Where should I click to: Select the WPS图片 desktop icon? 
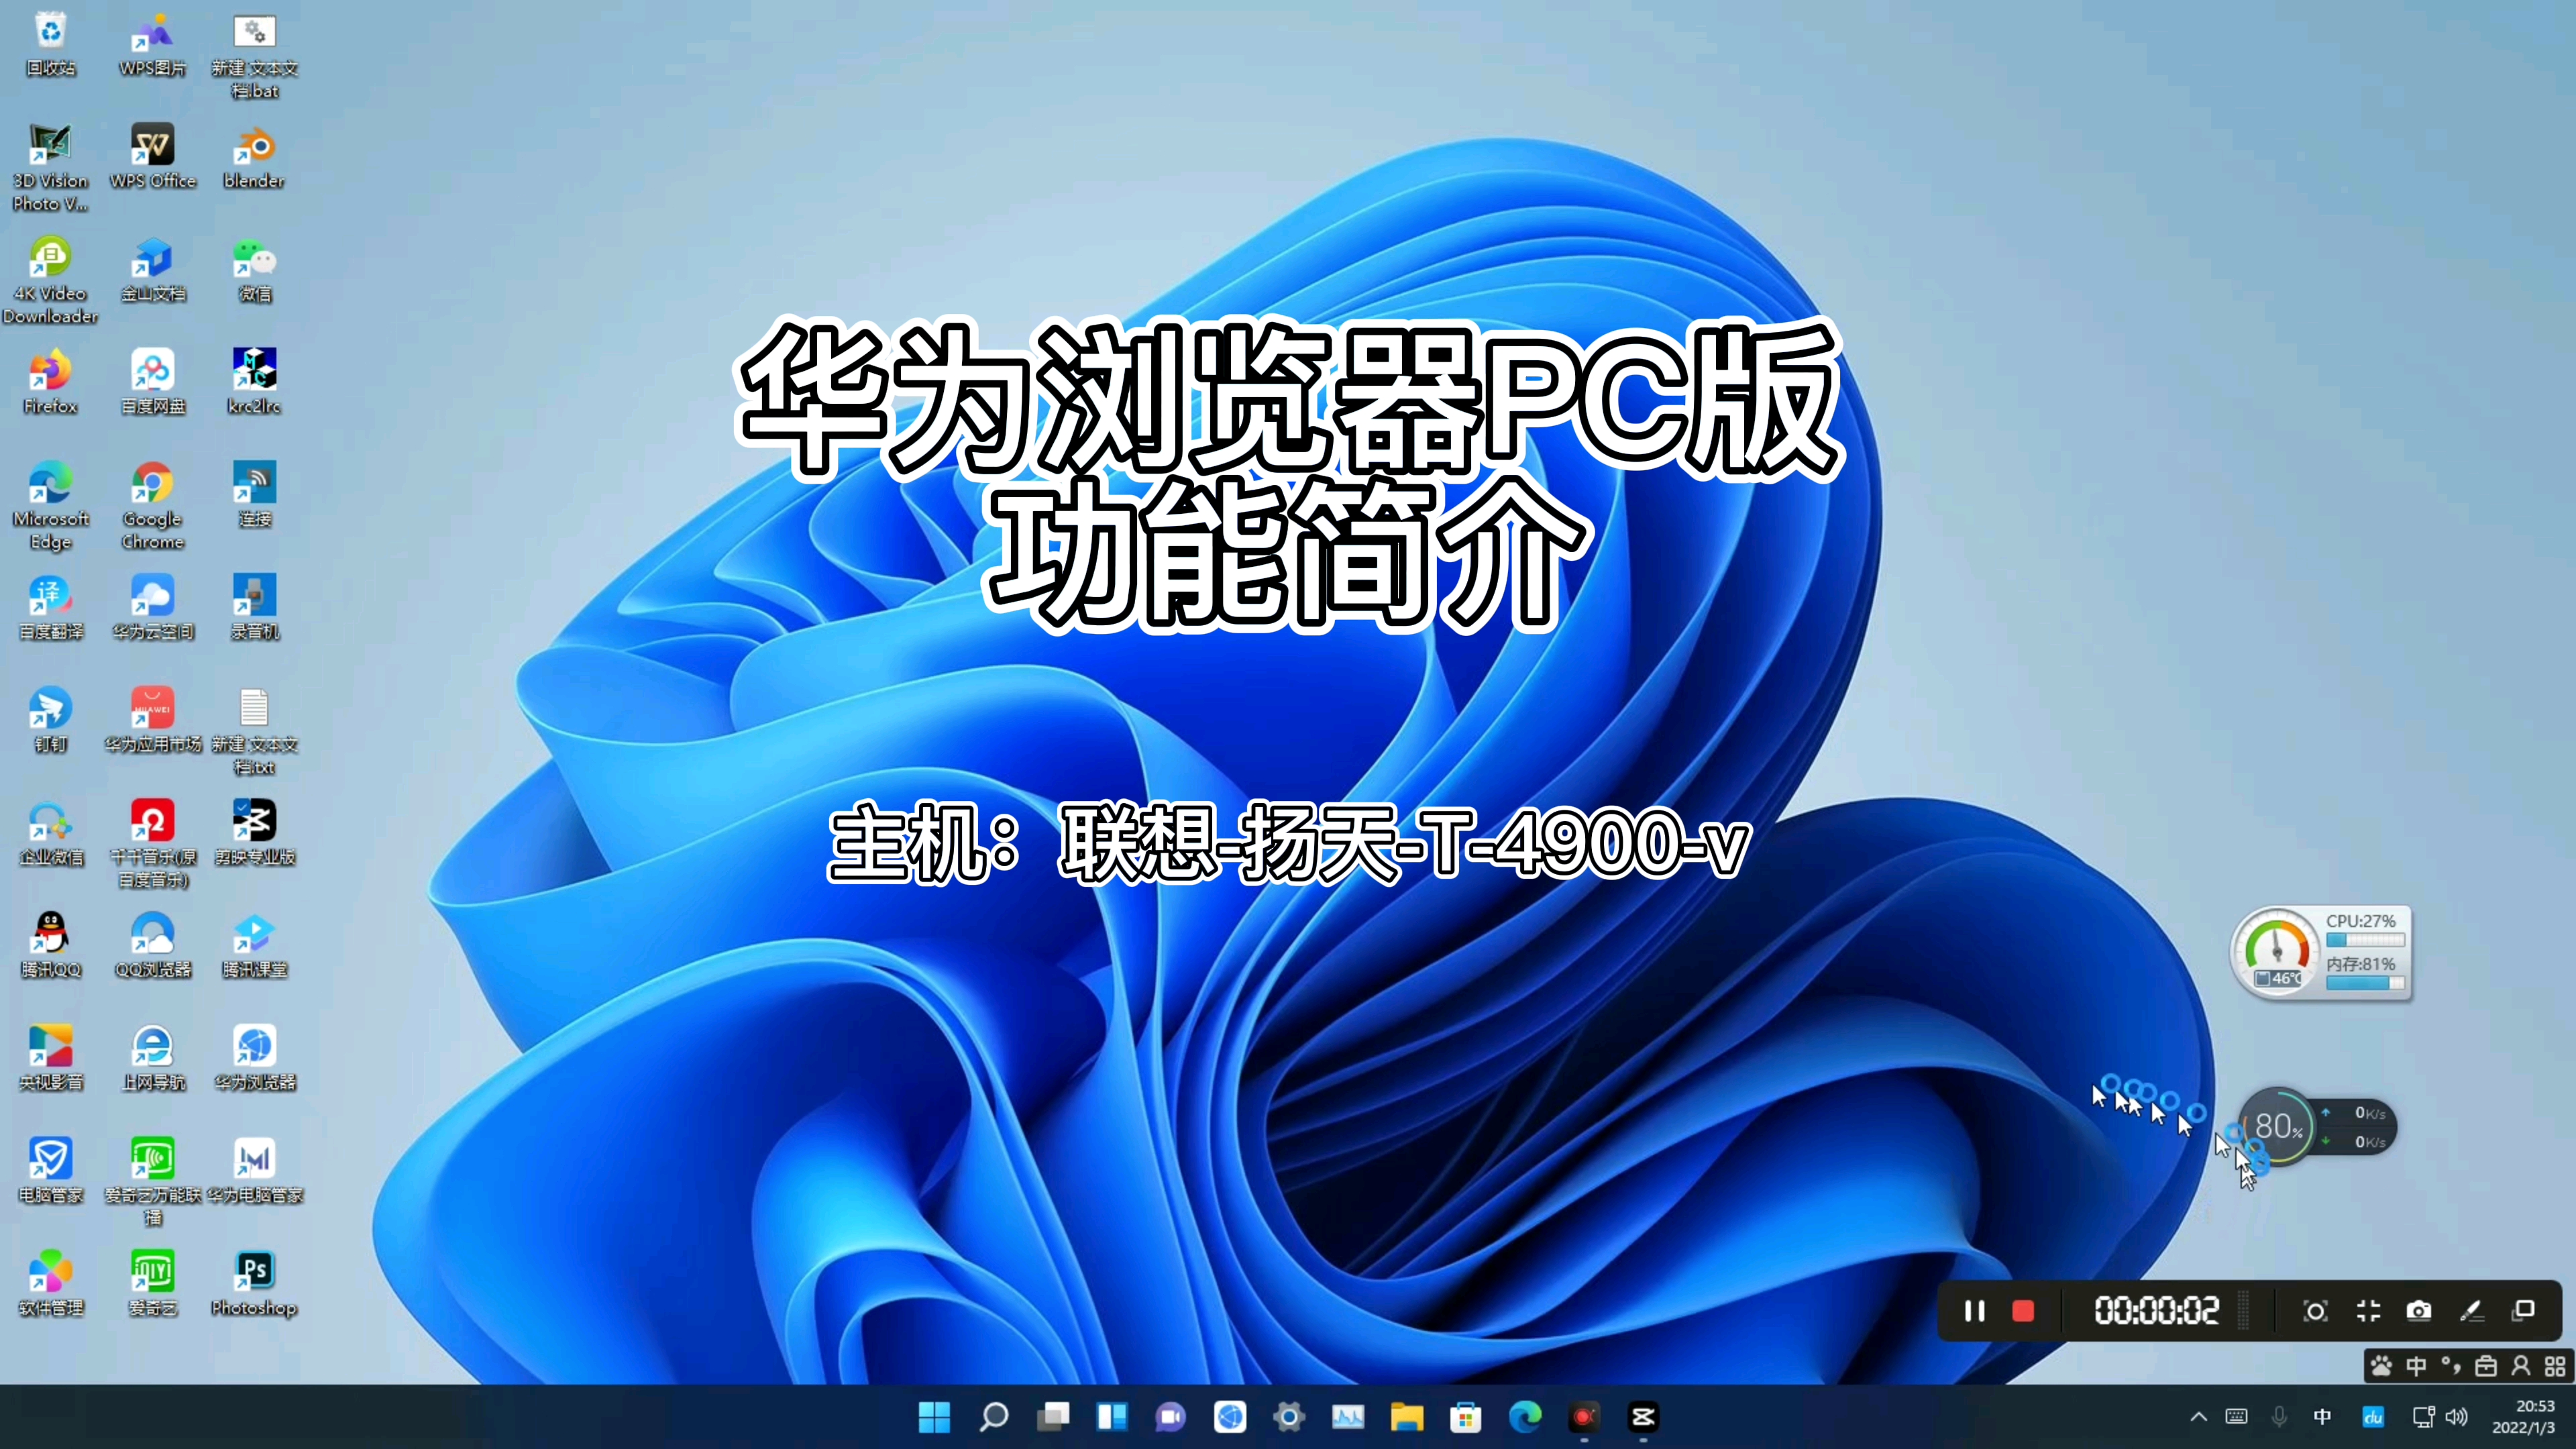(x=152, y=44)
